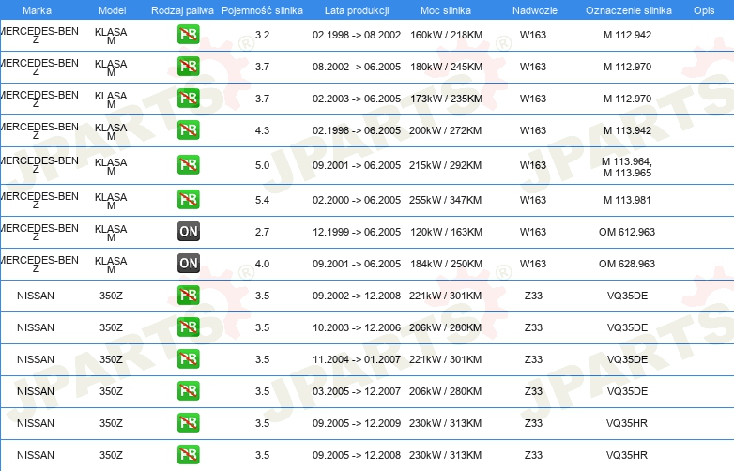Click the Oznaczenie silnika column header
The height and width of the screenshot is (471, 734).
[x=628, y=10]
